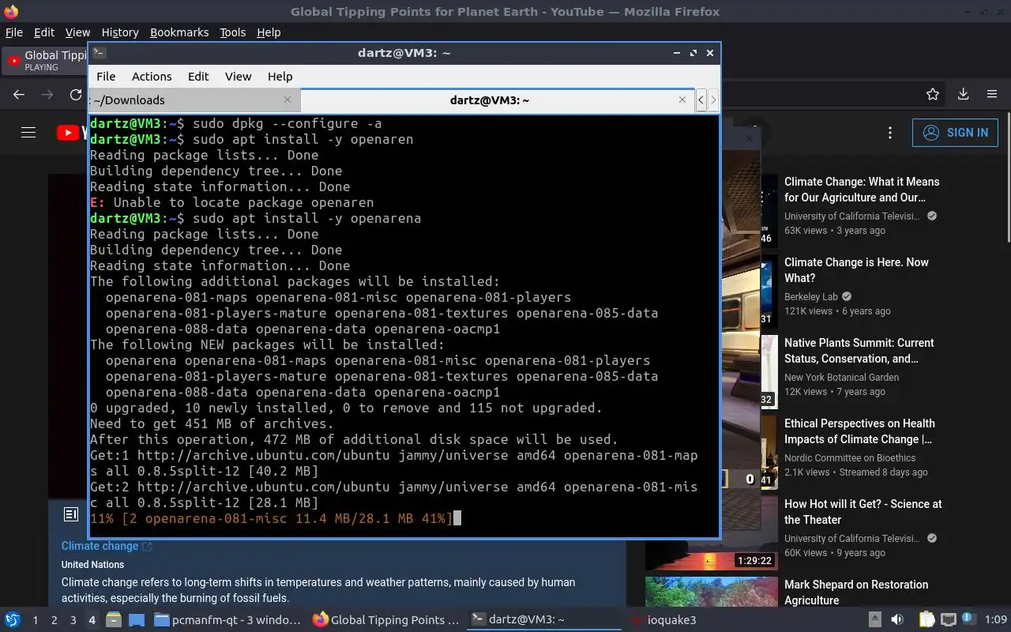Switch to virtual desktop 4
The width and height of the screenshot is (1011, 632).
(92, 620)
